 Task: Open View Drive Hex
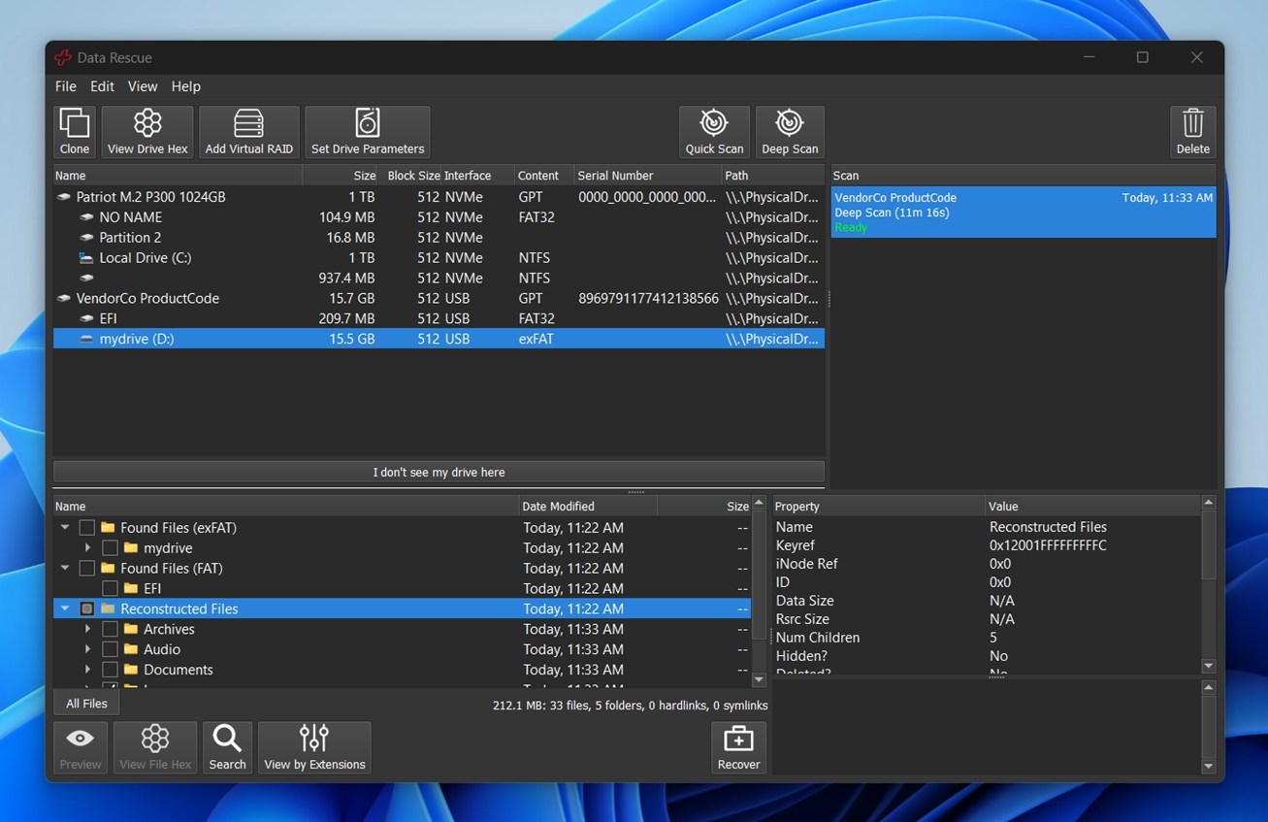(x=146, y=131)
